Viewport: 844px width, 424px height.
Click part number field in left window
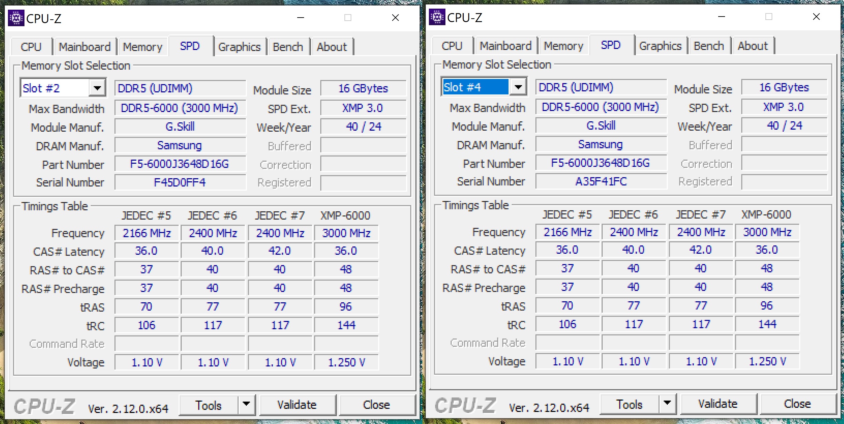pyautogui.click(x=180, y=164)
